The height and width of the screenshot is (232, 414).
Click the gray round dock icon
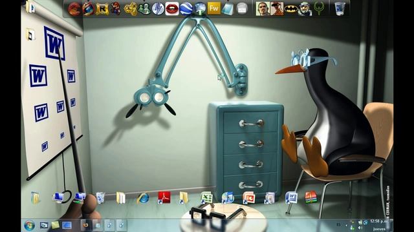241,8
